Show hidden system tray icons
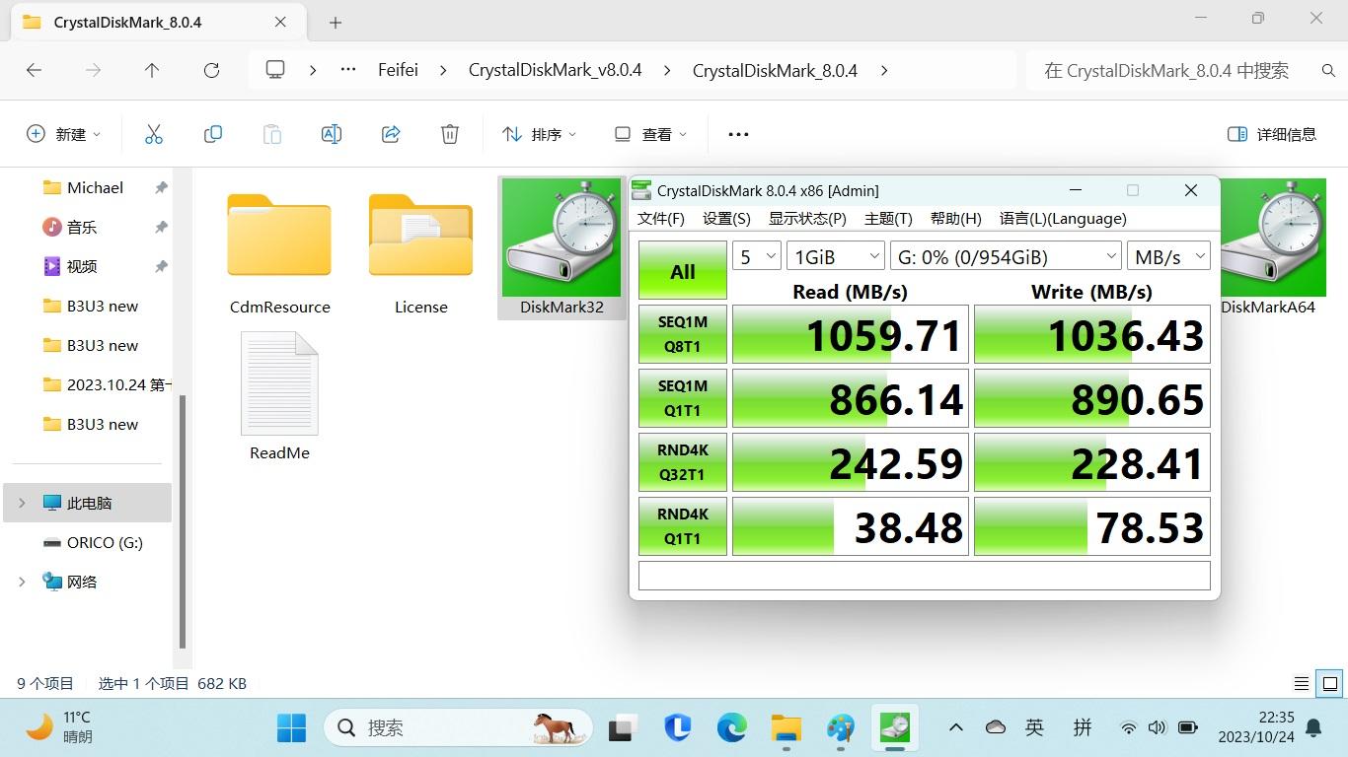This screenshot has height=757, width=1348. [x=955, y=727]
